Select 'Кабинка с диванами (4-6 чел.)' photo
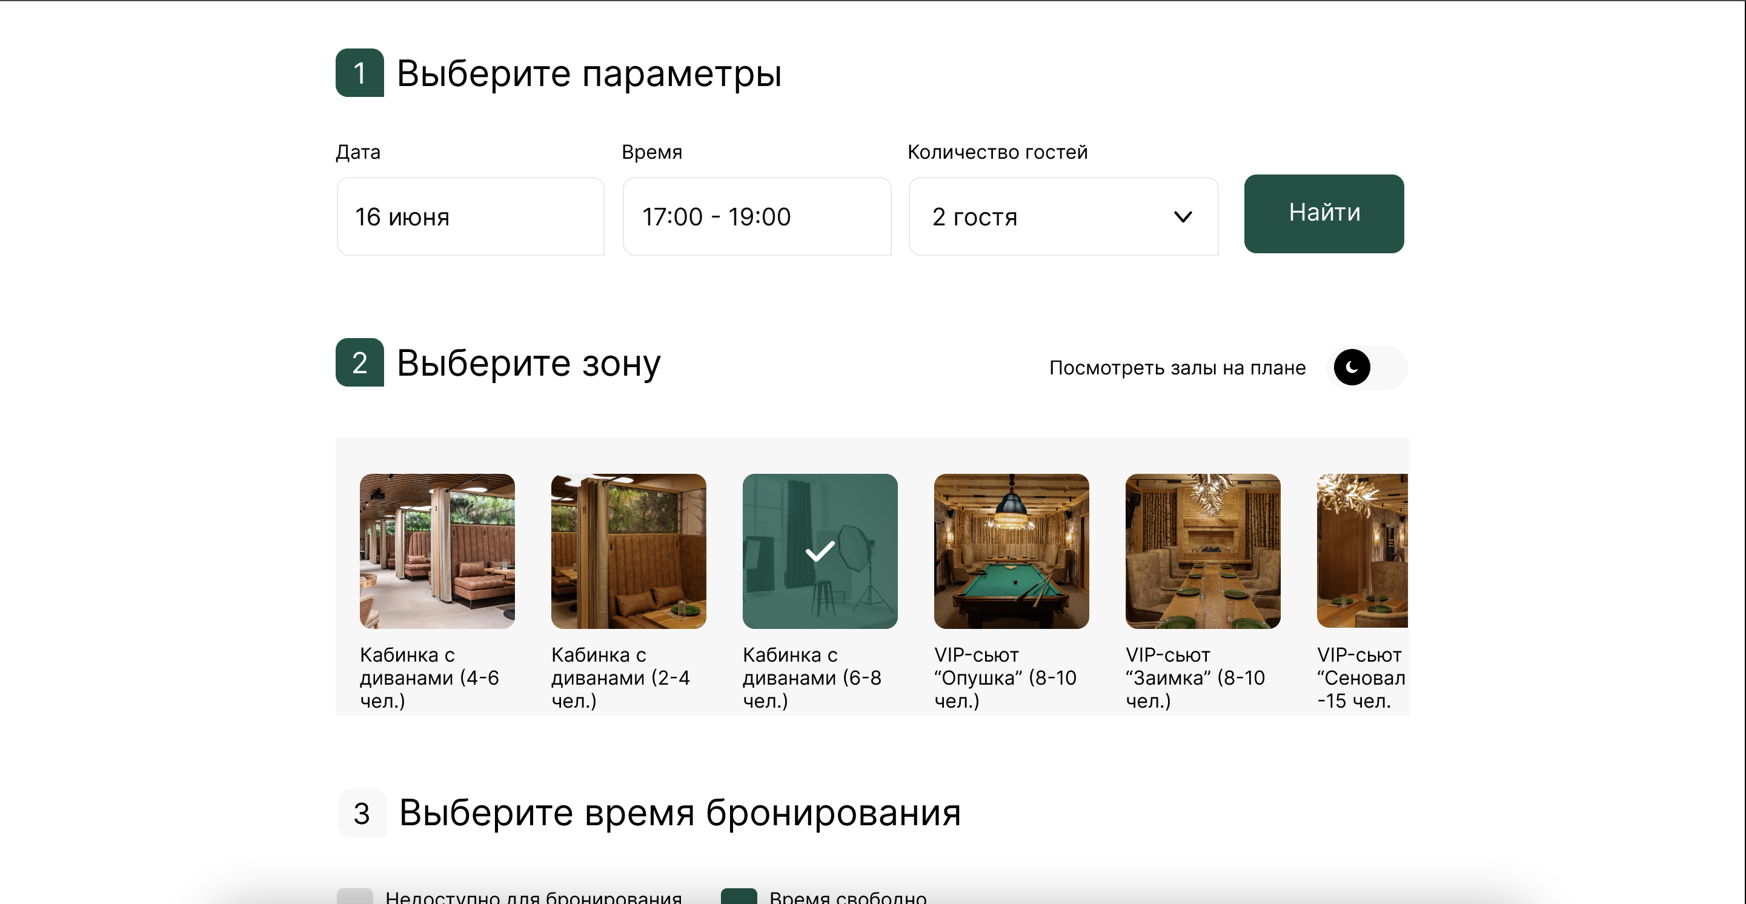The height and width of the screenshot is (904, 1746). click(x=437, y=551)
